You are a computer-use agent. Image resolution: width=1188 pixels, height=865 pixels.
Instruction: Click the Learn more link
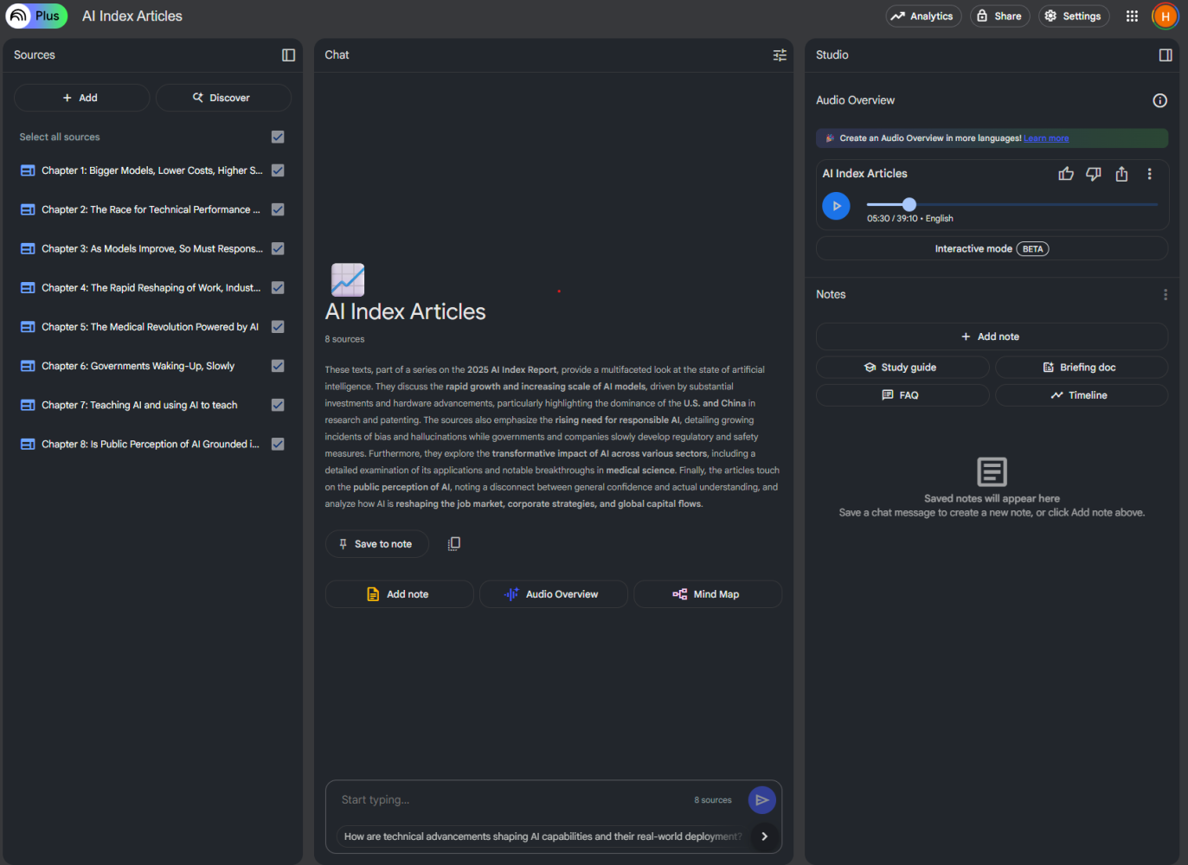pos(1045,138)
